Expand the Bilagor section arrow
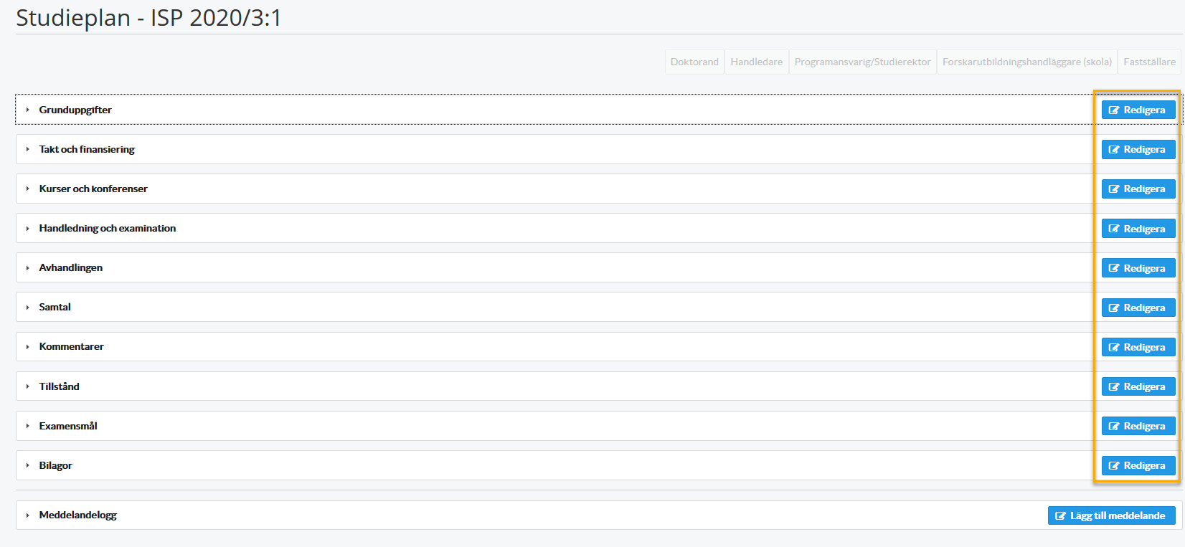 click(27, 465)
